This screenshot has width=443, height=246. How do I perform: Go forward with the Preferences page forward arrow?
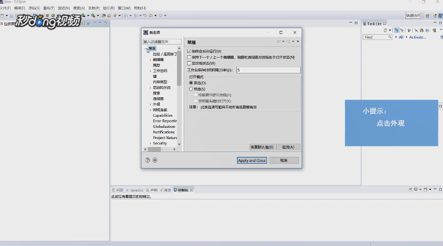[x=288, y=41]
